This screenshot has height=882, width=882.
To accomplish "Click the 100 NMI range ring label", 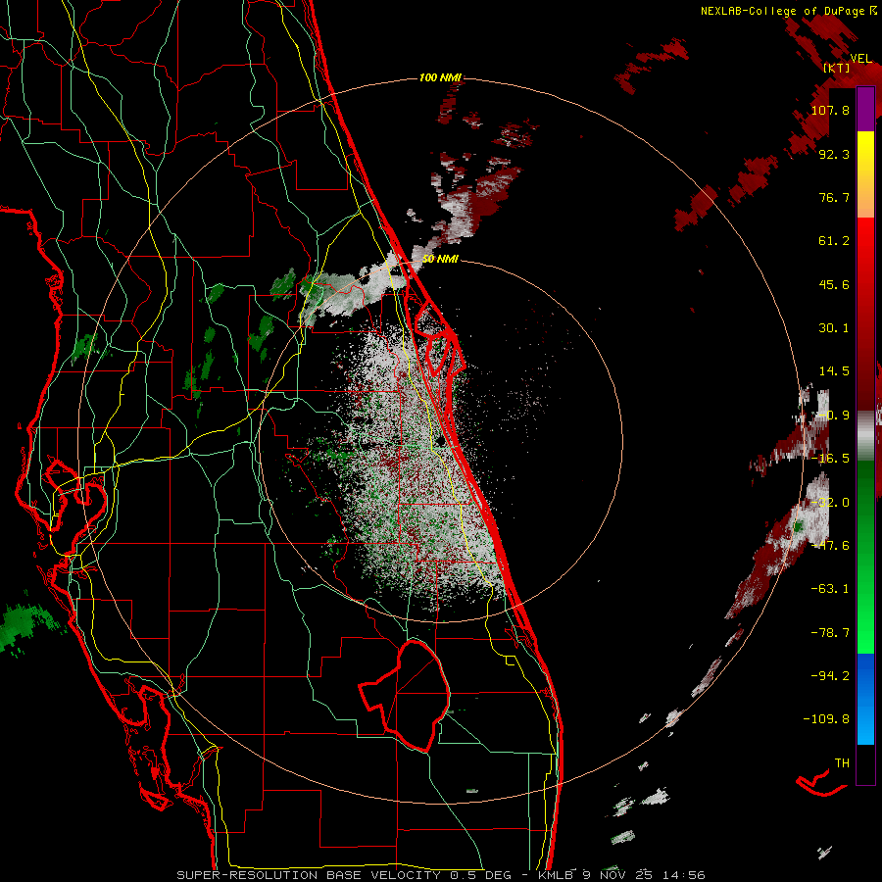I will tap(440, 77).
